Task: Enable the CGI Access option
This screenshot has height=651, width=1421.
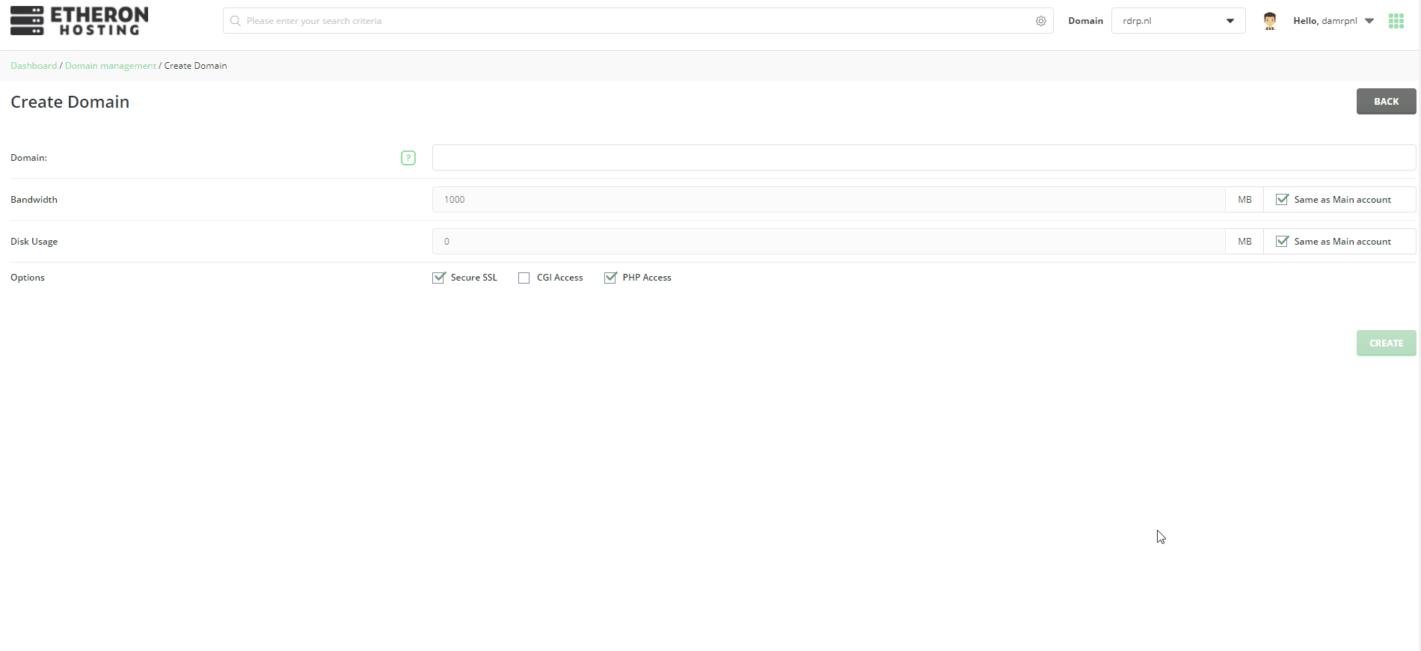Action: click(x=524, y=278)
